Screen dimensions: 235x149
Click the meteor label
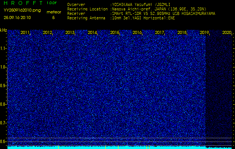54,12
